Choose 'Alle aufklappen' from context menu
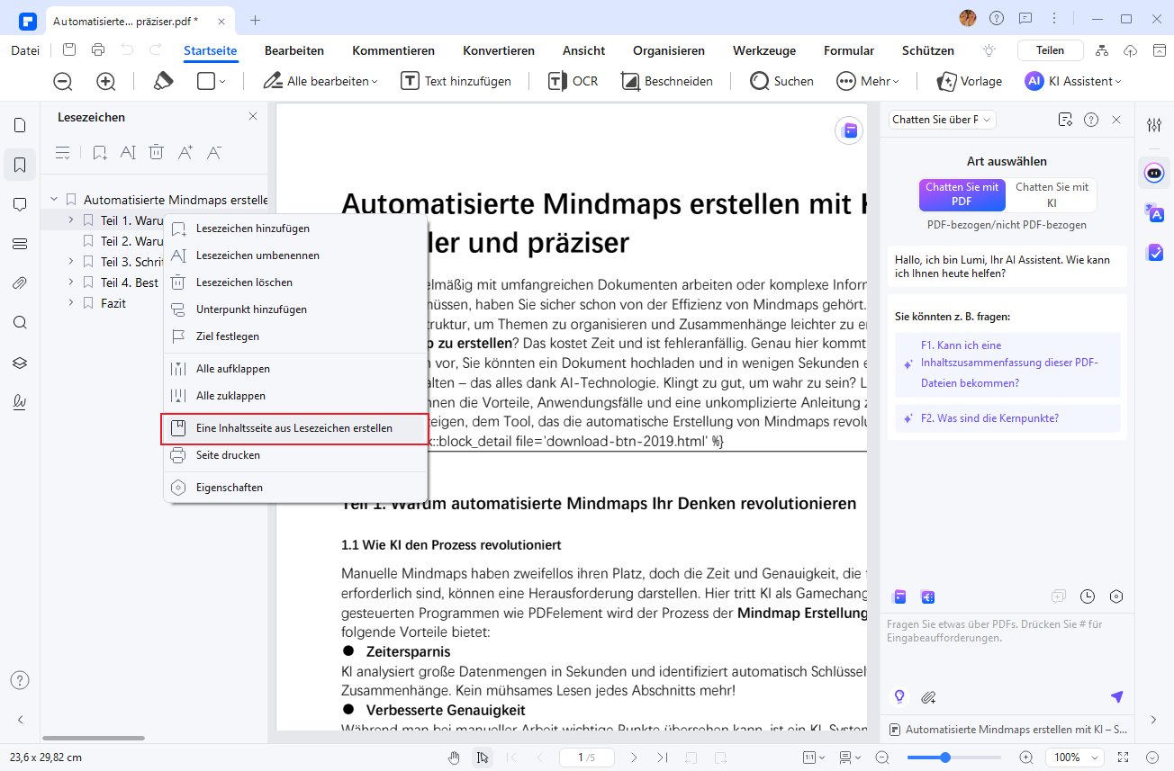 [295, 369]
